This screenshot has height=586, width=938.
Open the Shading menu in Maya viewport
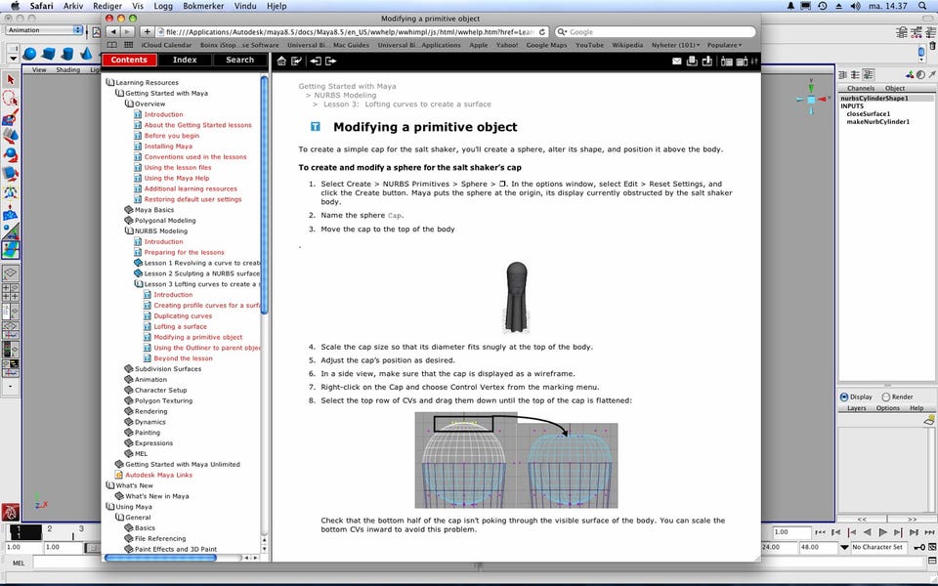[x=67, y=70]
